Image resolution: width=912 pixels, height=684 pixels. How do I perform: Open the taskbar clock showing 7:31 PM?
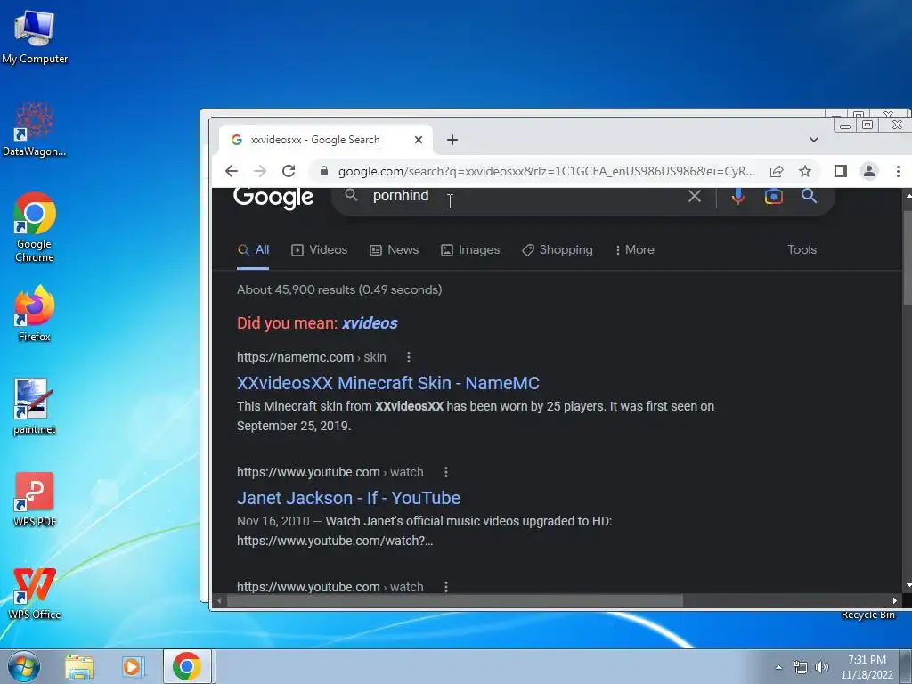pyautogui.click(x=867, y=666)
